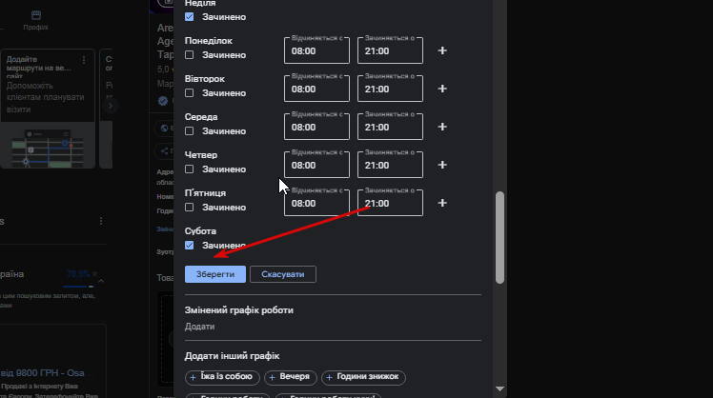Screen dimensions: 713x398
Task: Click next arrow on background cards carousel
Action: [110, 106]
